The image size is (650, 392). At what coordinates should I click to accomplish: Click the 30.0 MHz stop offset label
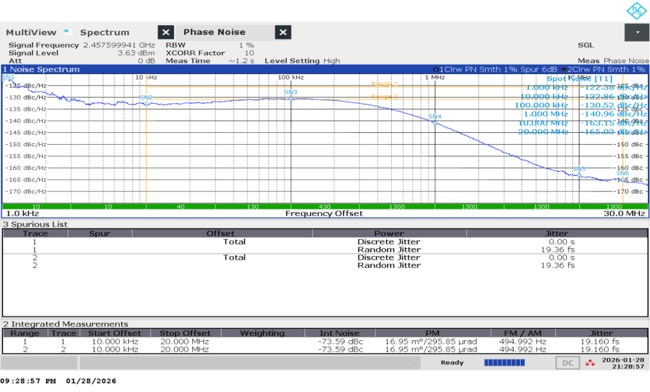tap(624, 213)
